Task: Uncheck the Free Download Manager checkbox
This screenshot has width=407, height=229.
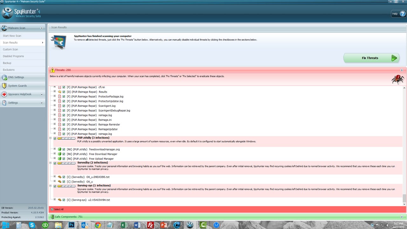Action: click(64, 154)
